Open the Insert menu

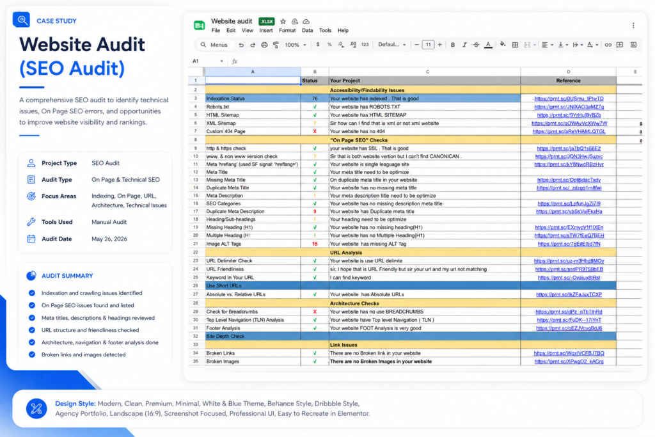[265, 31]
